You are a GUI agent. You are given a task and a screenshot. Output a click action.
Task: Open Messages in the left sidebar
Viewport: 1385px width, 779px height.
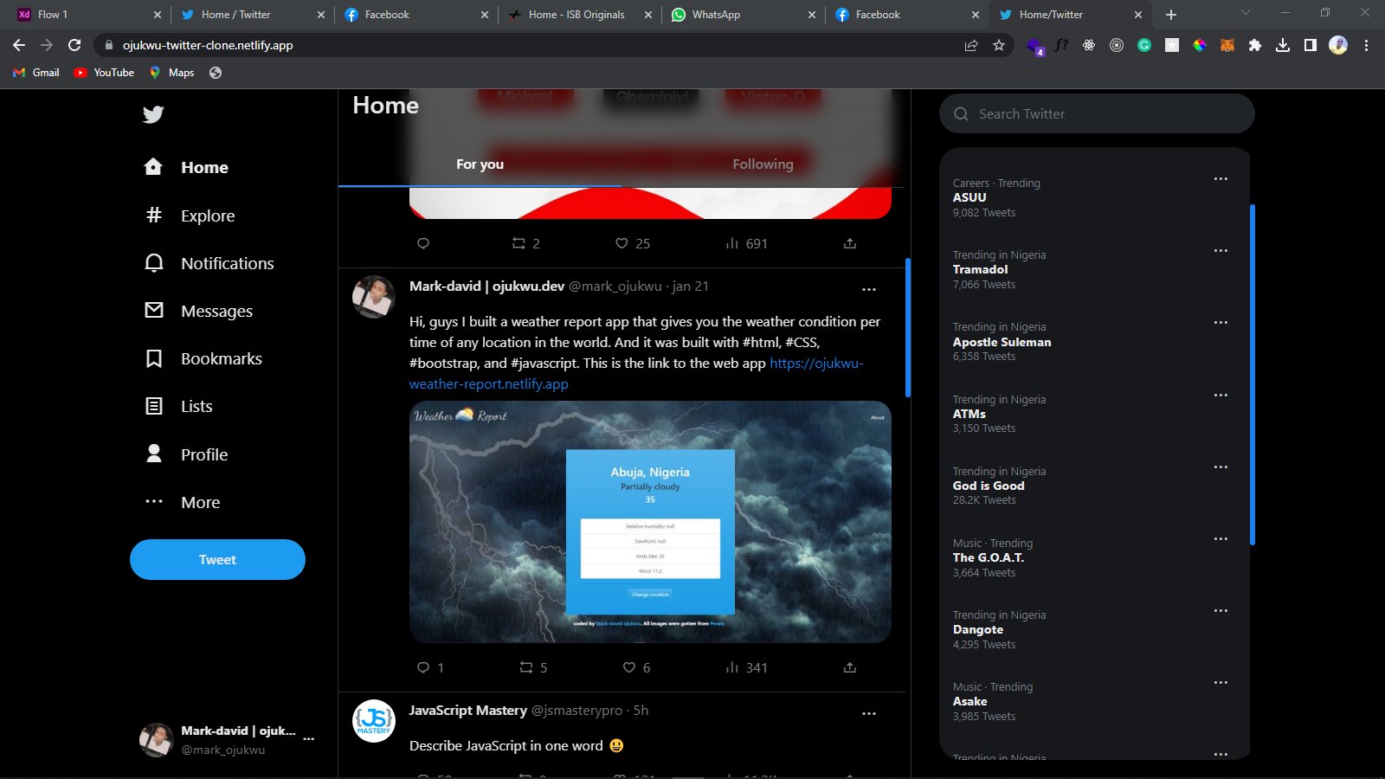(198, 311)
